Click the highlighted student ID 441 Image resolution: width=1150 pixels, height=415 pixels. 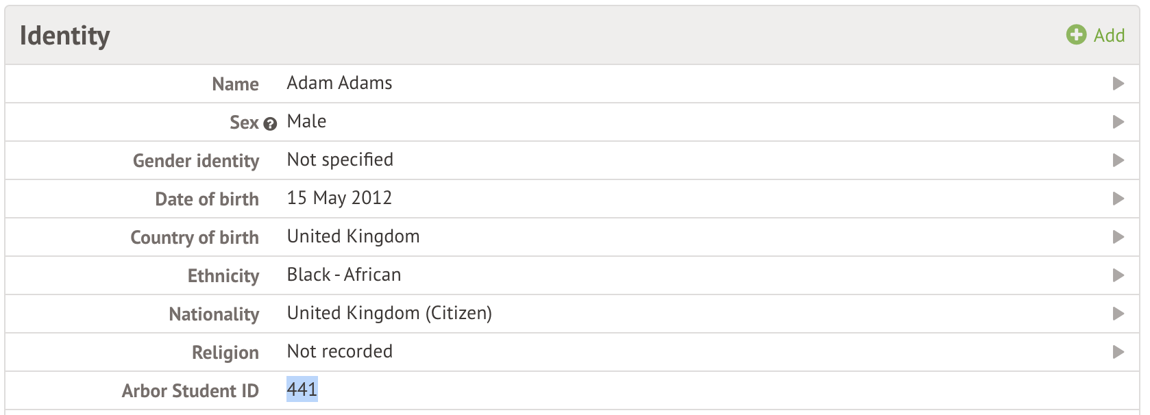302,390
